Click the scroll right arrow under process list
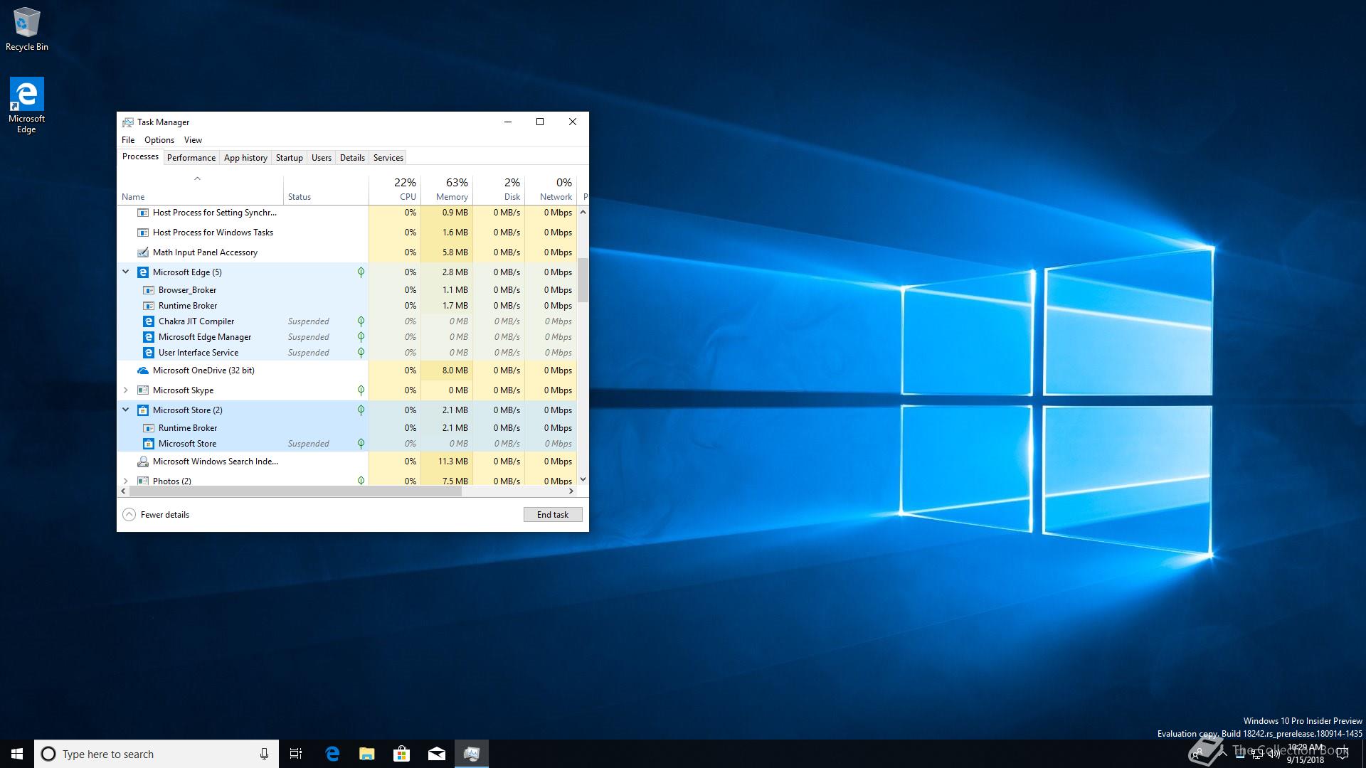Viewport: 1366px width, 768px height. click(571, 491)
